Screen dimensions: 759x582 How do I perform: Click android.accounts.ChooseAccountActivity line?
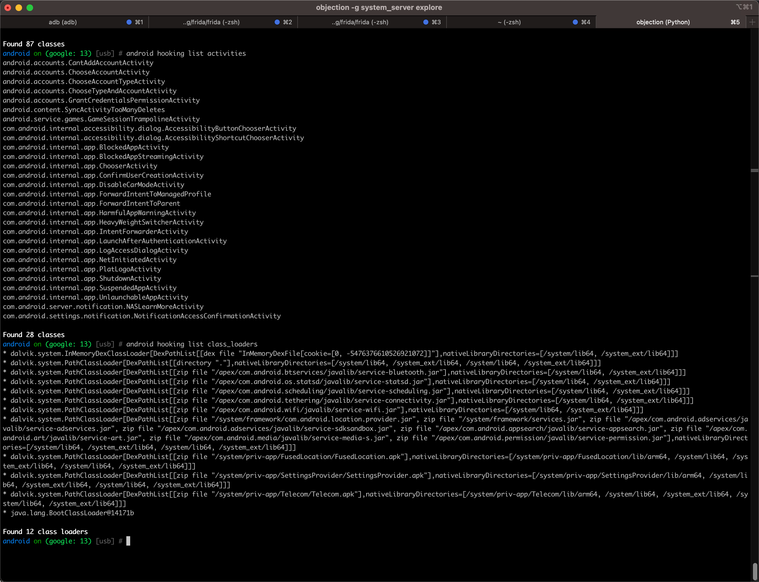[76, 72]
